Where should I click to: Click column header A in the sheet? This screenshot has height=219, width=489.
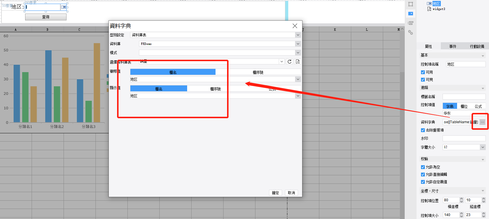pyautogui.click(x=16, y=30)
